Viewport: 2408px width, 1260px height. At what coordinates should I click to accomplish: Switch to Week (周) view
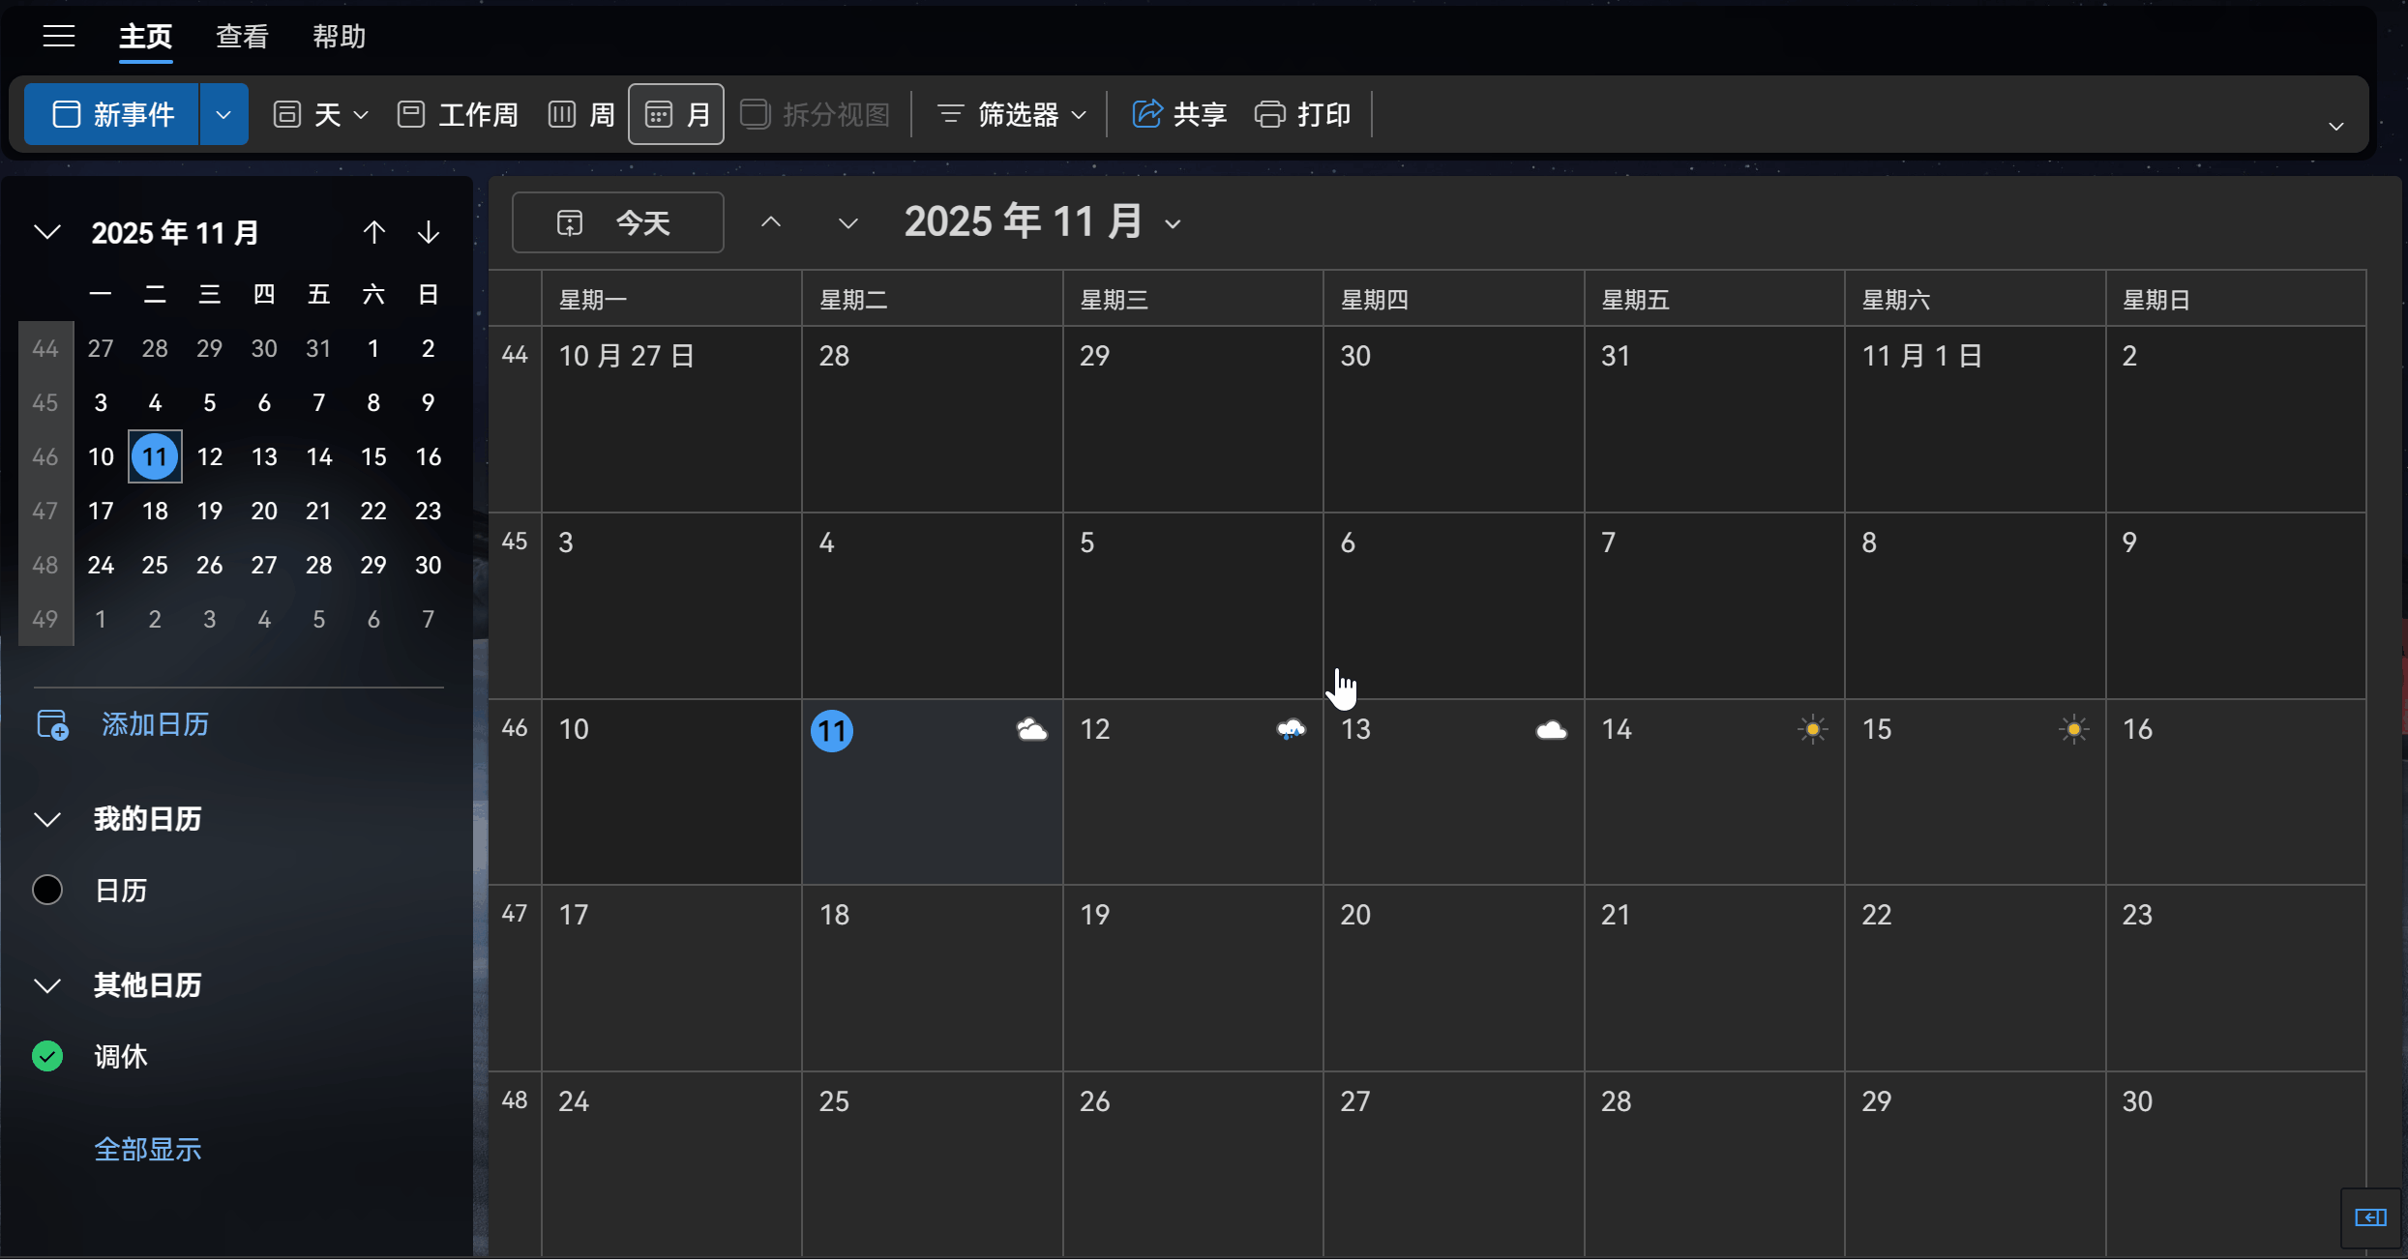581,114
